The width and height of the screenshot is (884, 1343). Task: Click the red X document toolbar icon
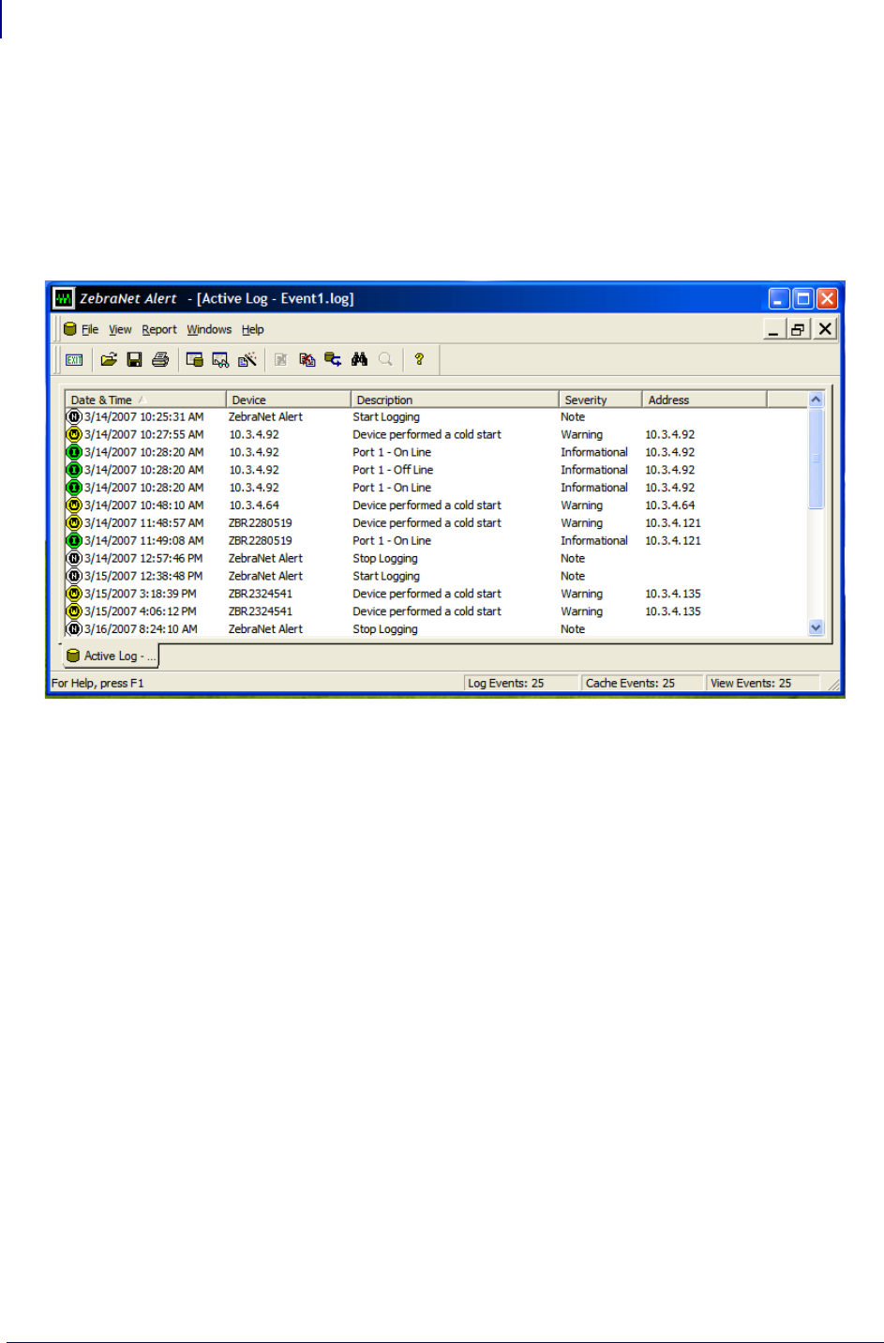pos(307,359)
